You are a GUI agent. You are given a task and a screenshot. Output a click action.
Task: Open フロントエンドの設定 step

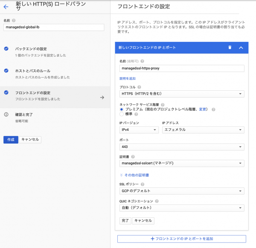point(55,97)
